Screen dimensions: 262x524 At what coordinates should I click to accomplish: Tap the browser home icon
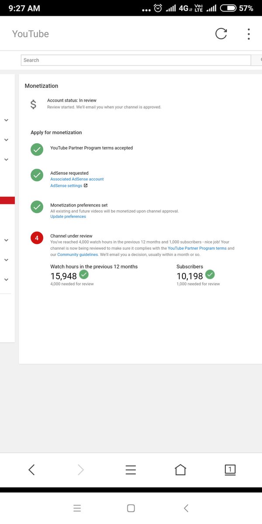[180, 469]
